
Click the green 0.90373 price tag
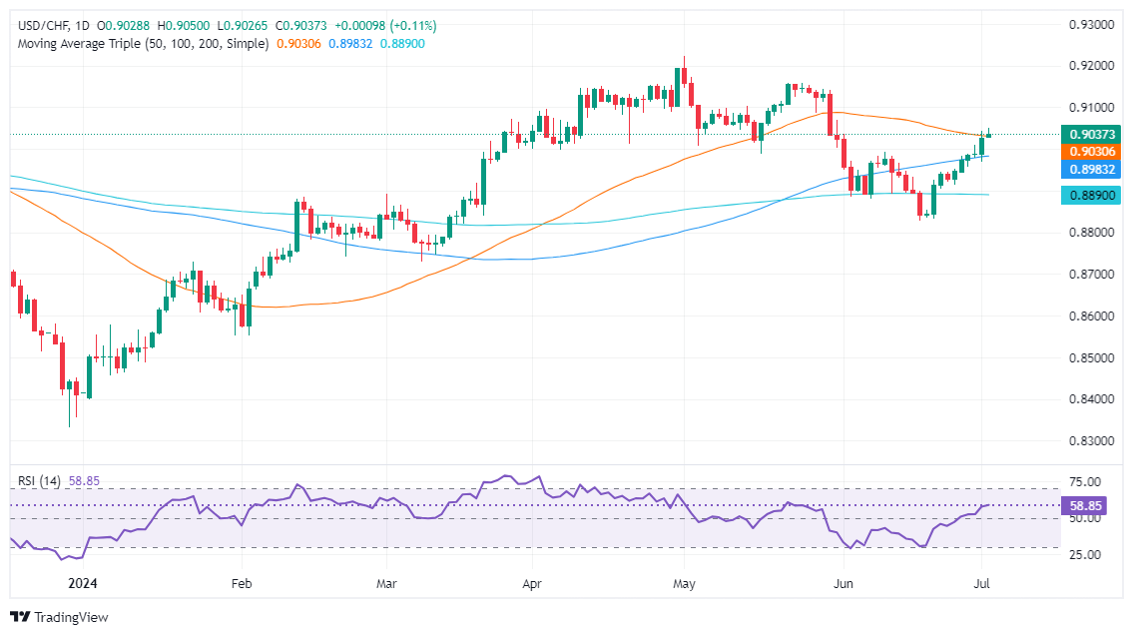coord(1091,135)
